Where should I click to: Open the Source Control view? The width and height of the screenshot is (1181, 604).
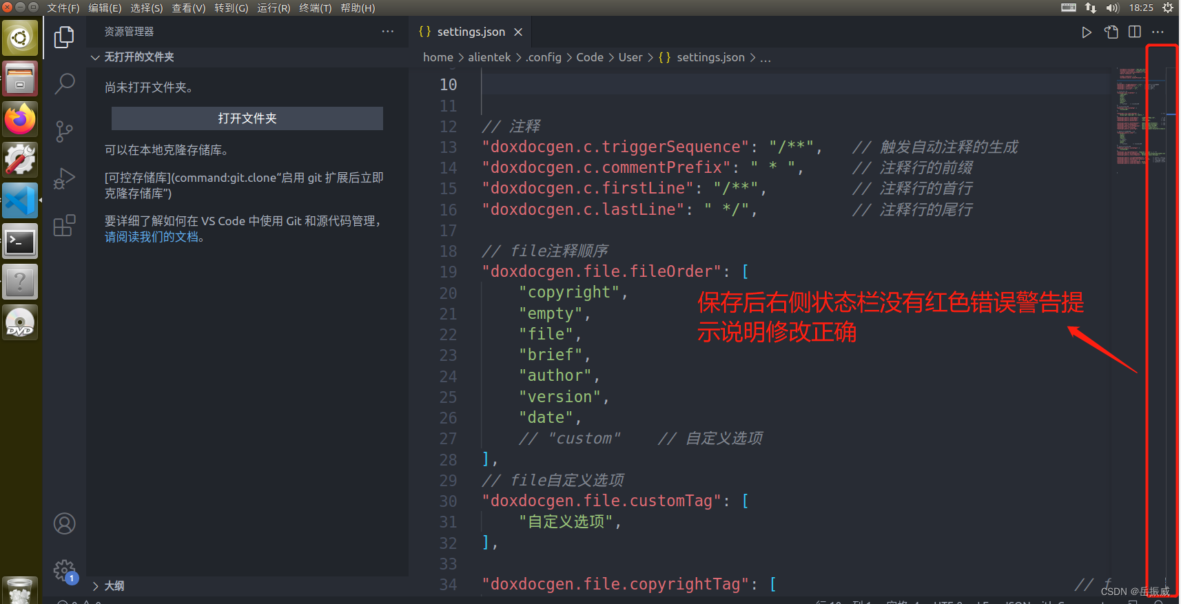coord(64,132)
